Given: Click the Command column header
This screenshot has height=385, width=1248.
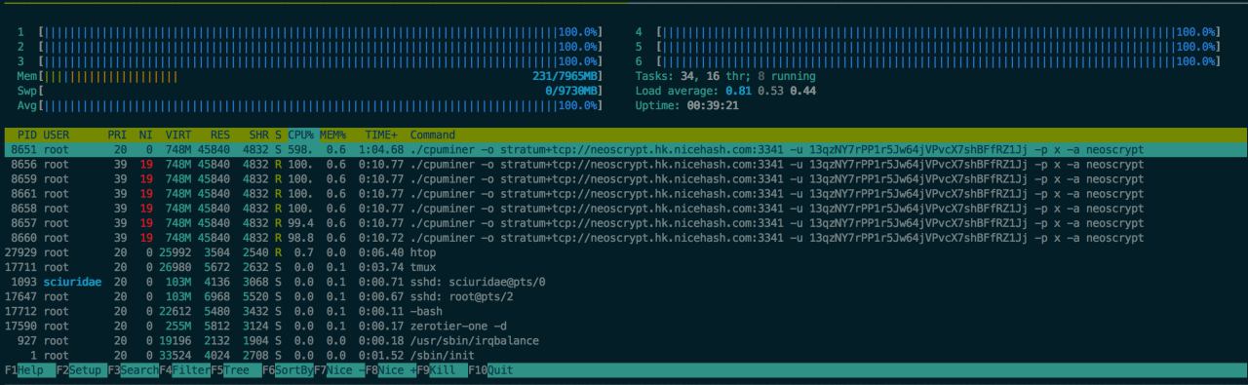Looking at the screenshot, I should point(433,135).
